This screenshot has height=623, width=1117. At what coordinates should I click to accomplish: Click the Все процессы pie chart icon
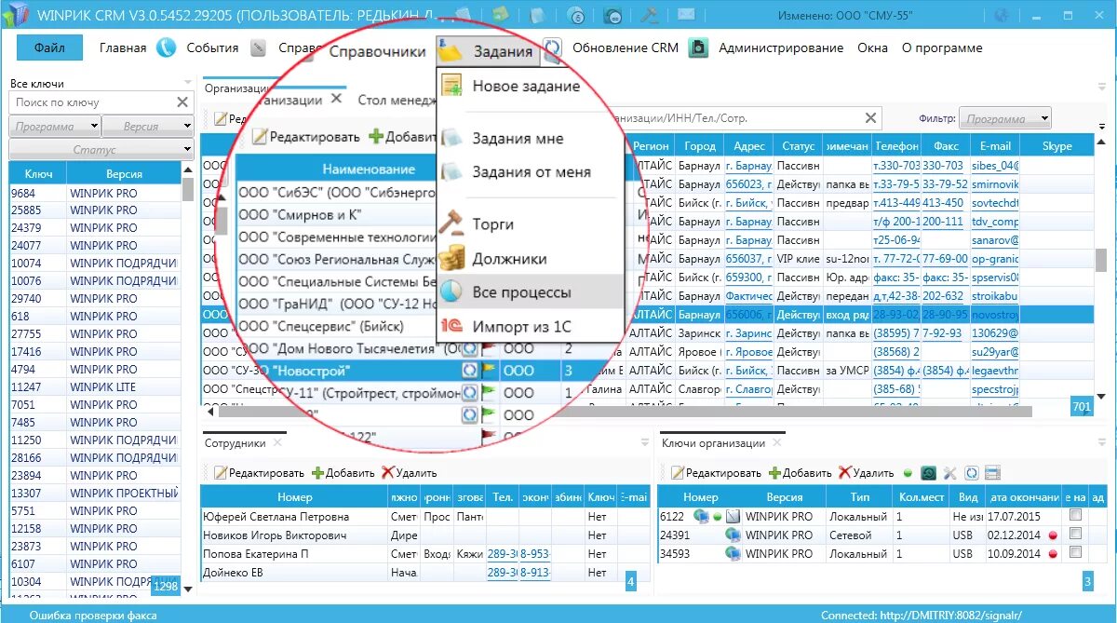point(451,292)
